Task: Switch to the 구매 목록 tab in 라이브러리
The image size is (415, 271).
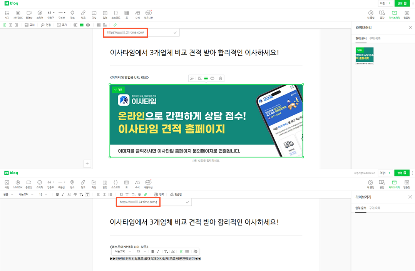Action: pyautogui.click(x=375, y=38)
